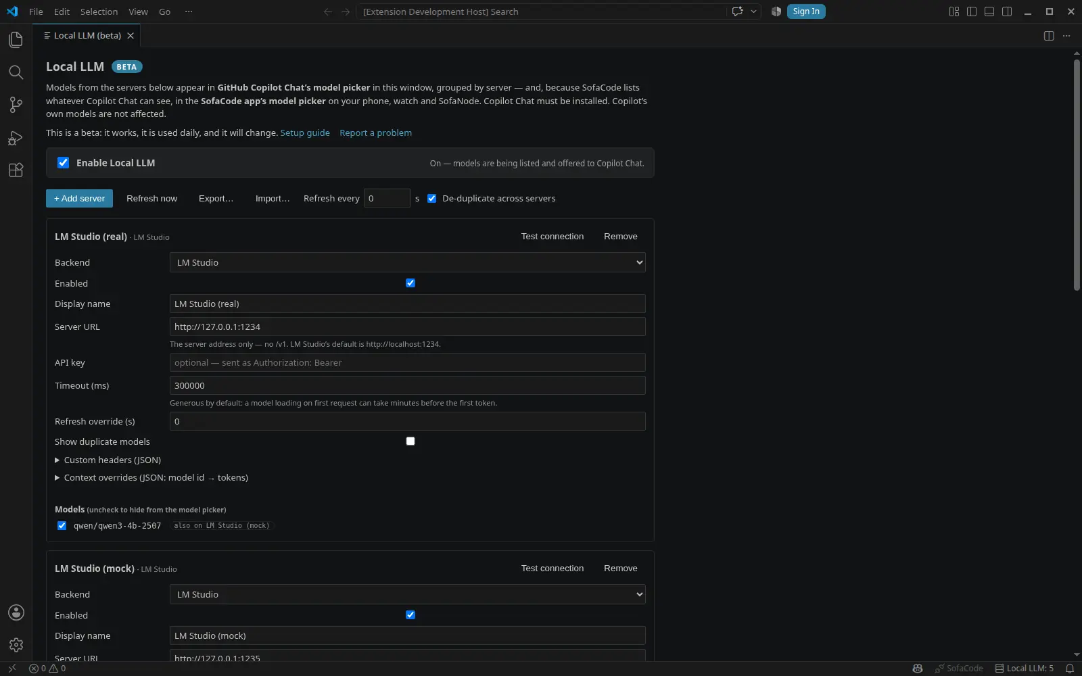Click Refresh now
Image resolution: width=1082 pixels, height=676 pixels.
[x=151, y=198]
